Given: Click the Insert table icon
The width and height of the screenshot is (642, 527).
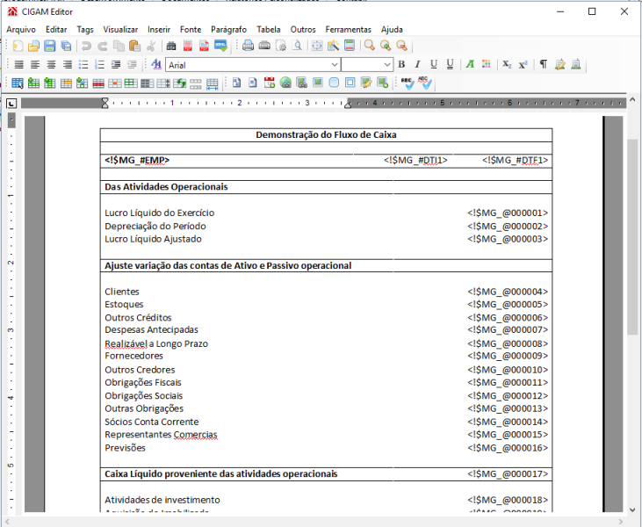Looking at the screenshot, I should (x=18, y=83).
